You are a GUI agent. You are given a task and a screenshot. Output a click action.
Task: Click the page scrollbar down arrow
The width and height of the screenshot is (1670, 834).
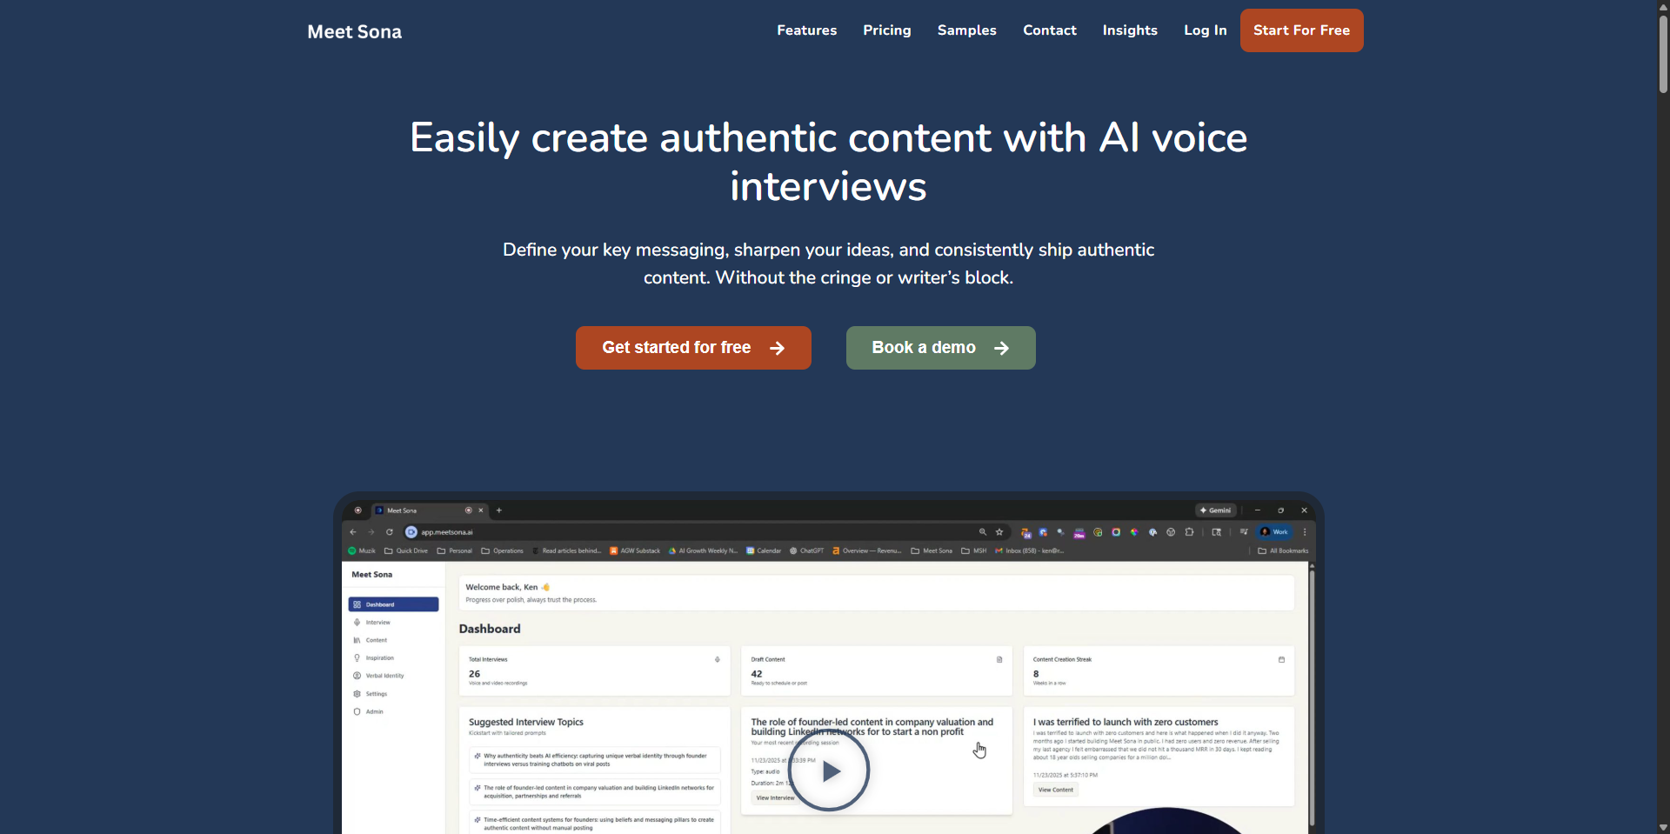[1662, 827]
